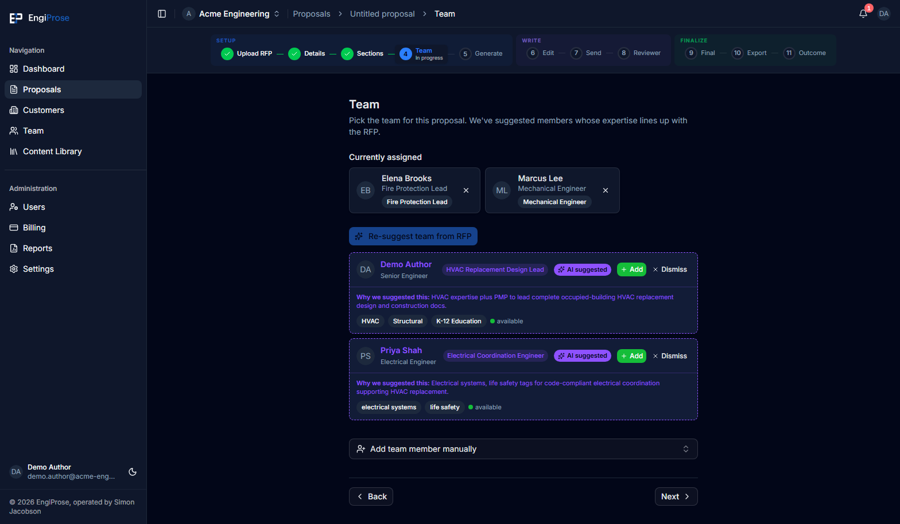Click the AI suggested badge for Priya Shah
The width and height of the screenshot is (900, 524).
583,356
